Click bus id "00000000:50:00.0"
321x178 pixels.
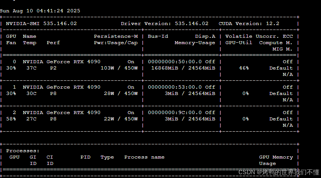coord(175,62)
